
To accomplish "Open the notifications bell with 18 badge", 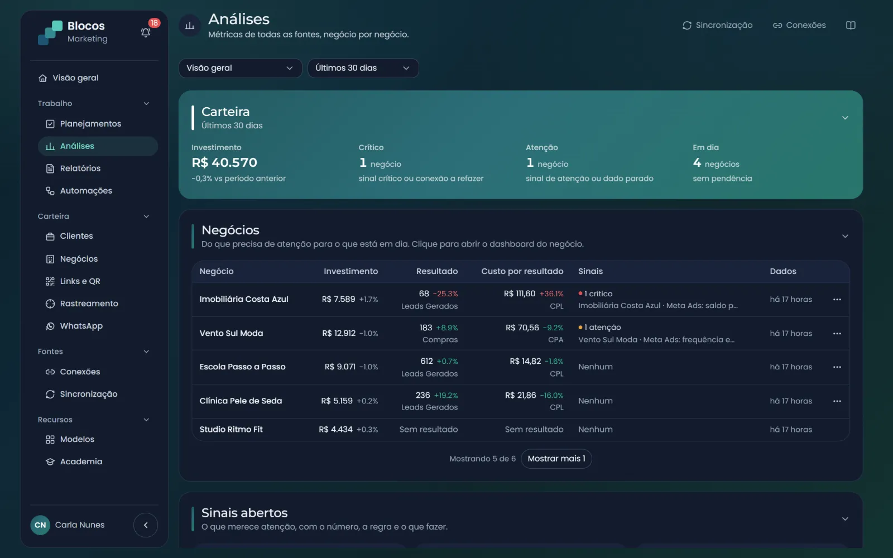I will tap(146, 32).
